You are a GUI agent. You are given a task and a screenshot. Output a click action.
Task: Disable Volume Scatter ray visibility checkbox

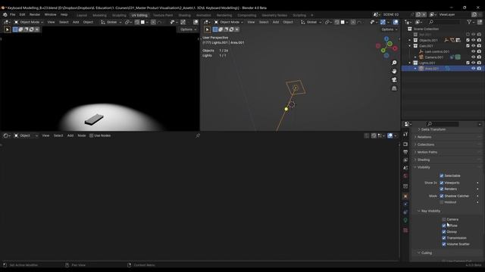pyautogui.click(x=444, y=244)
